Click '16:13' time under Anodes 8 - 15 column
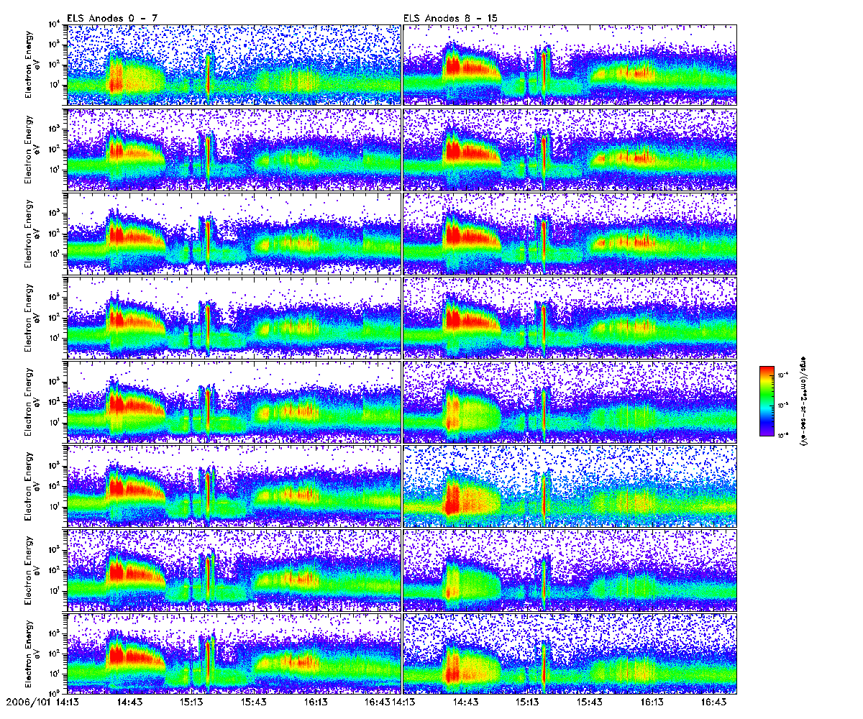Image resolution: width=863 pixels, height=719 pixels. pyautogui.click(x=652, y=702)
